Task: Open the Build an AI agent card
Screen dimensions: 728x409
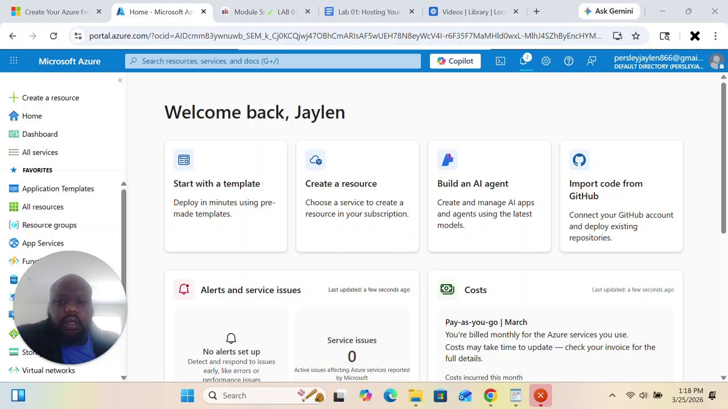Action: 490,196
